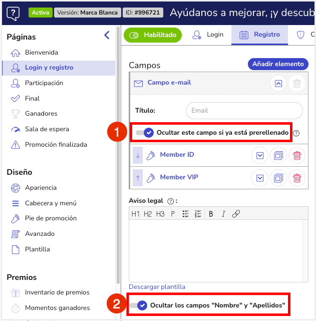Toggle italic formatting in Aviso legal editor

[223, 214]
